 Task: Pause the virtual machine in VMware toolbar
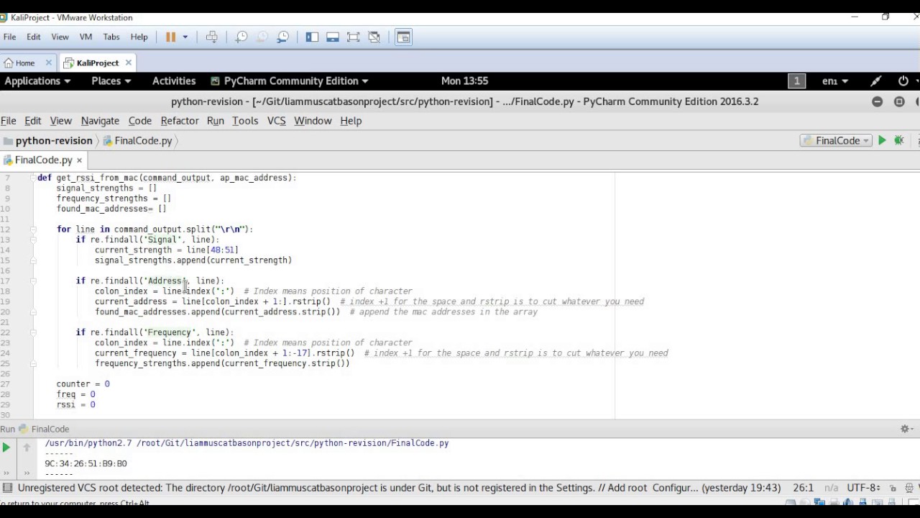click(x=170, y=37)
